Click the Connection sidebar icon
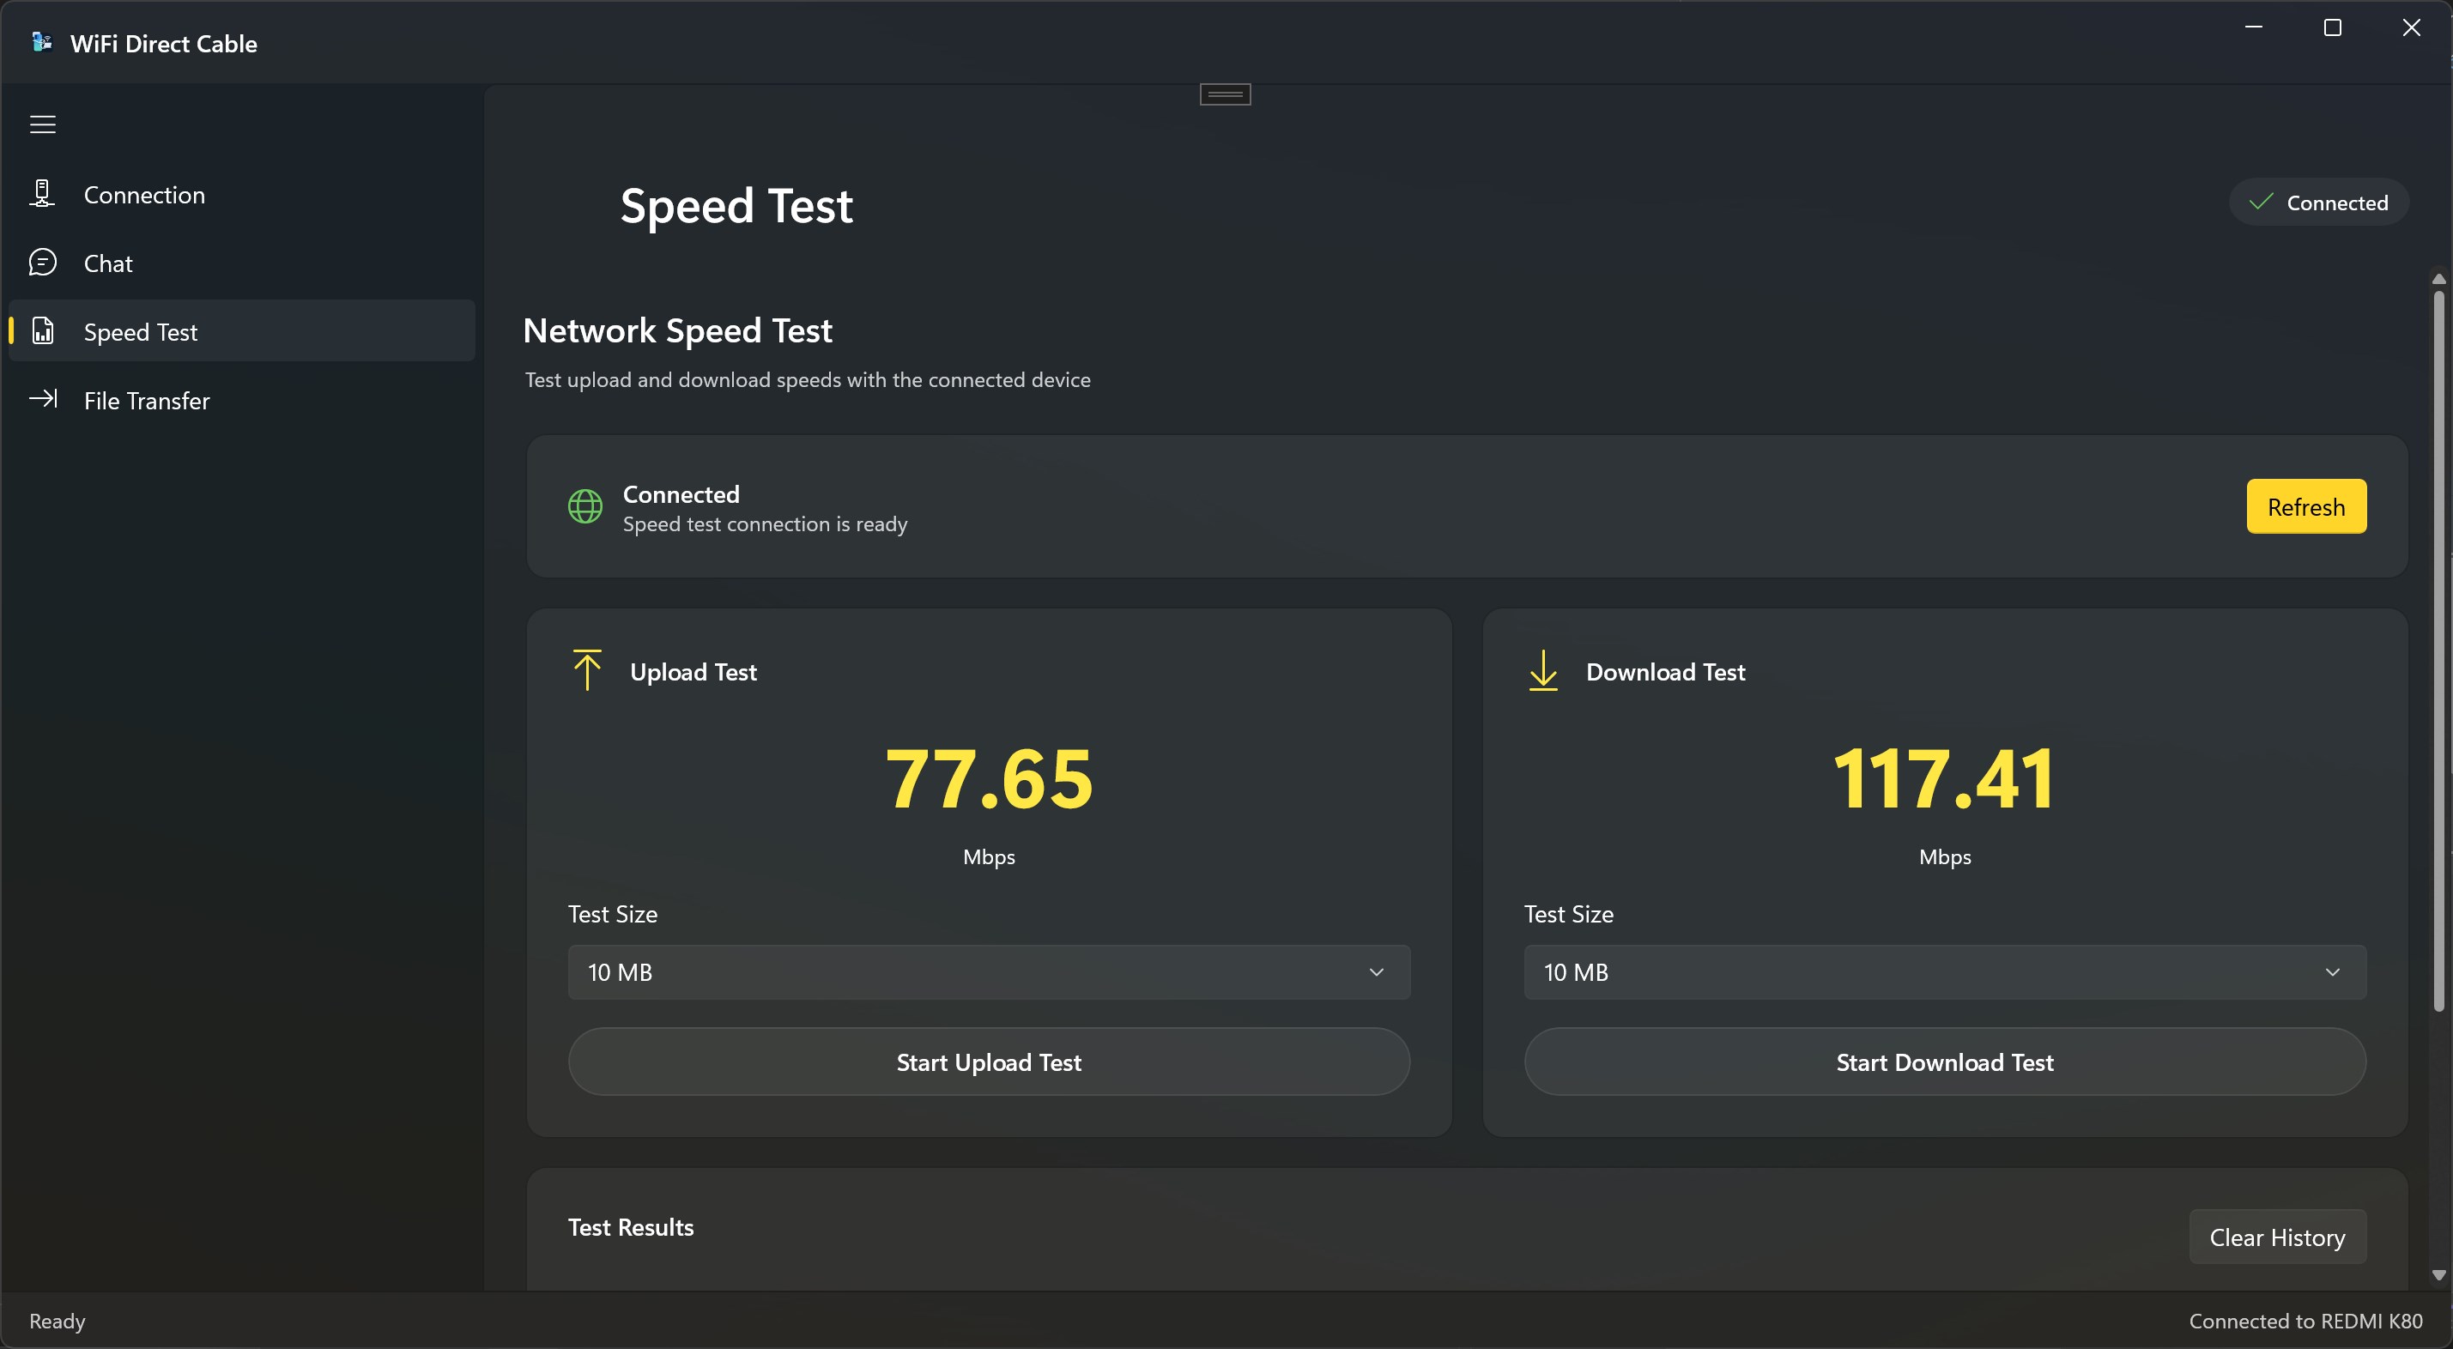Screen dimensions: 2453x1349 tap(42, 194)
